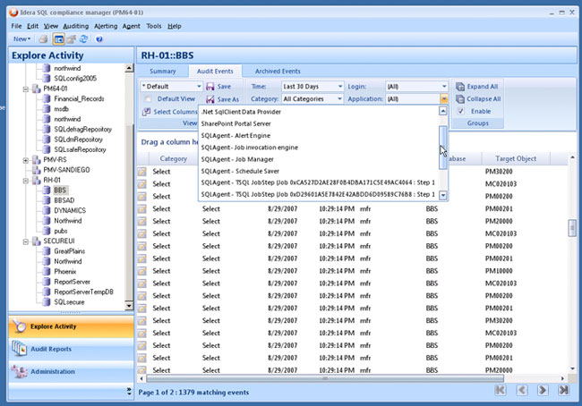
Task: Toggle the Enable groups checkbox
Action: 460,111
